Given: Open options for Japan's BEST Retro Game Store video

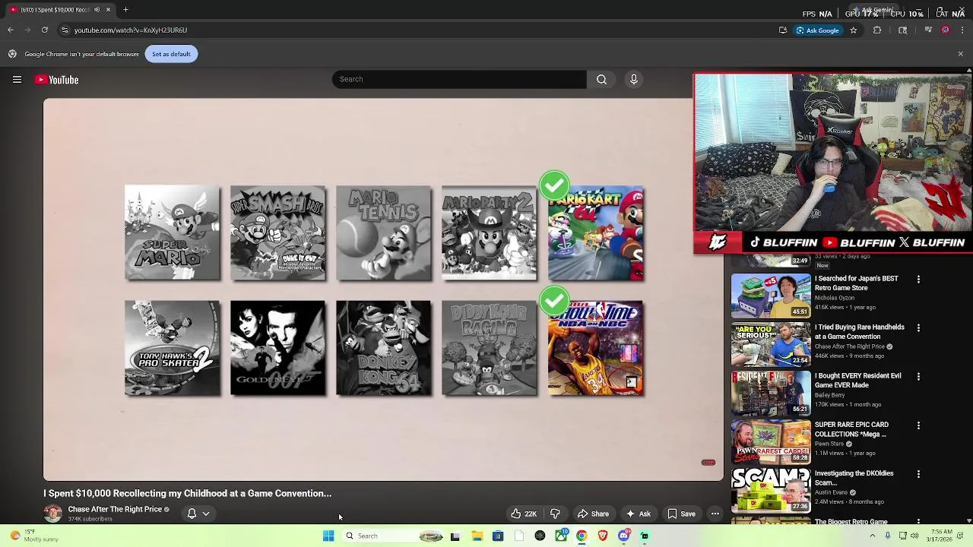Looking at the screenshot, I should click(x=918, y=280).
